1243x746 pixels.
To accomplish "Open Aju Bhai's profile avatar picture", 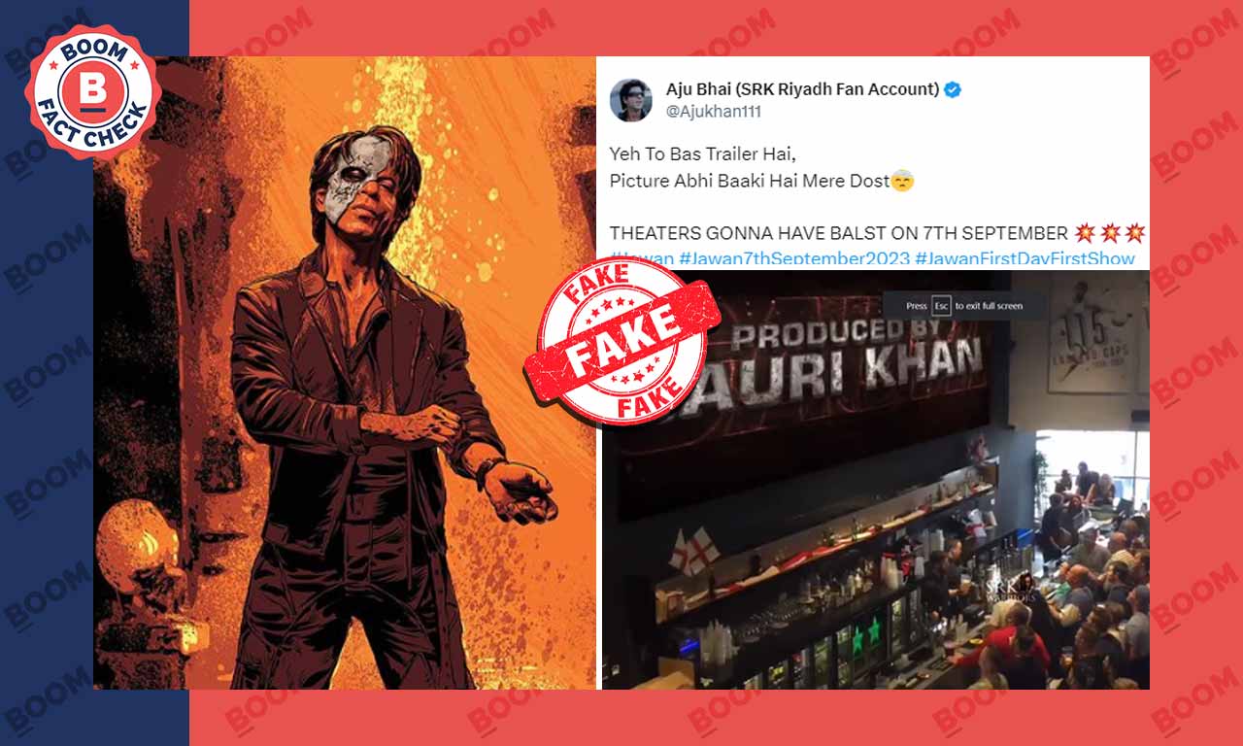I will (x=630, y=100).
